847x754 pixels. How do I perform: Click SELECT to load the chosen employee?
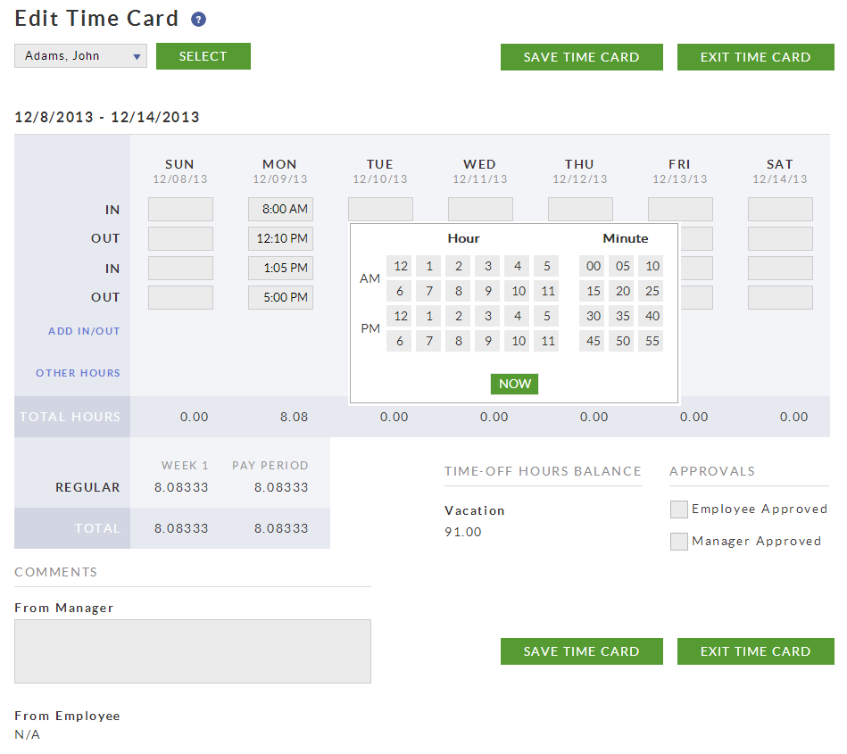[x=203, y=55]
